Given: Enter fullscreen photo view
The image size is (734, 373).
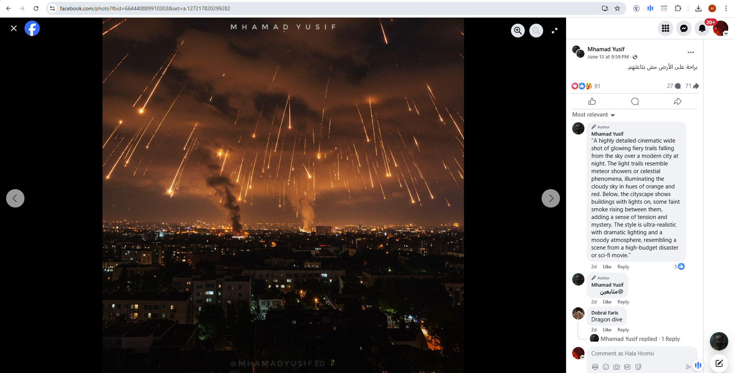Looking at the screenshot, I should point(554,31).
